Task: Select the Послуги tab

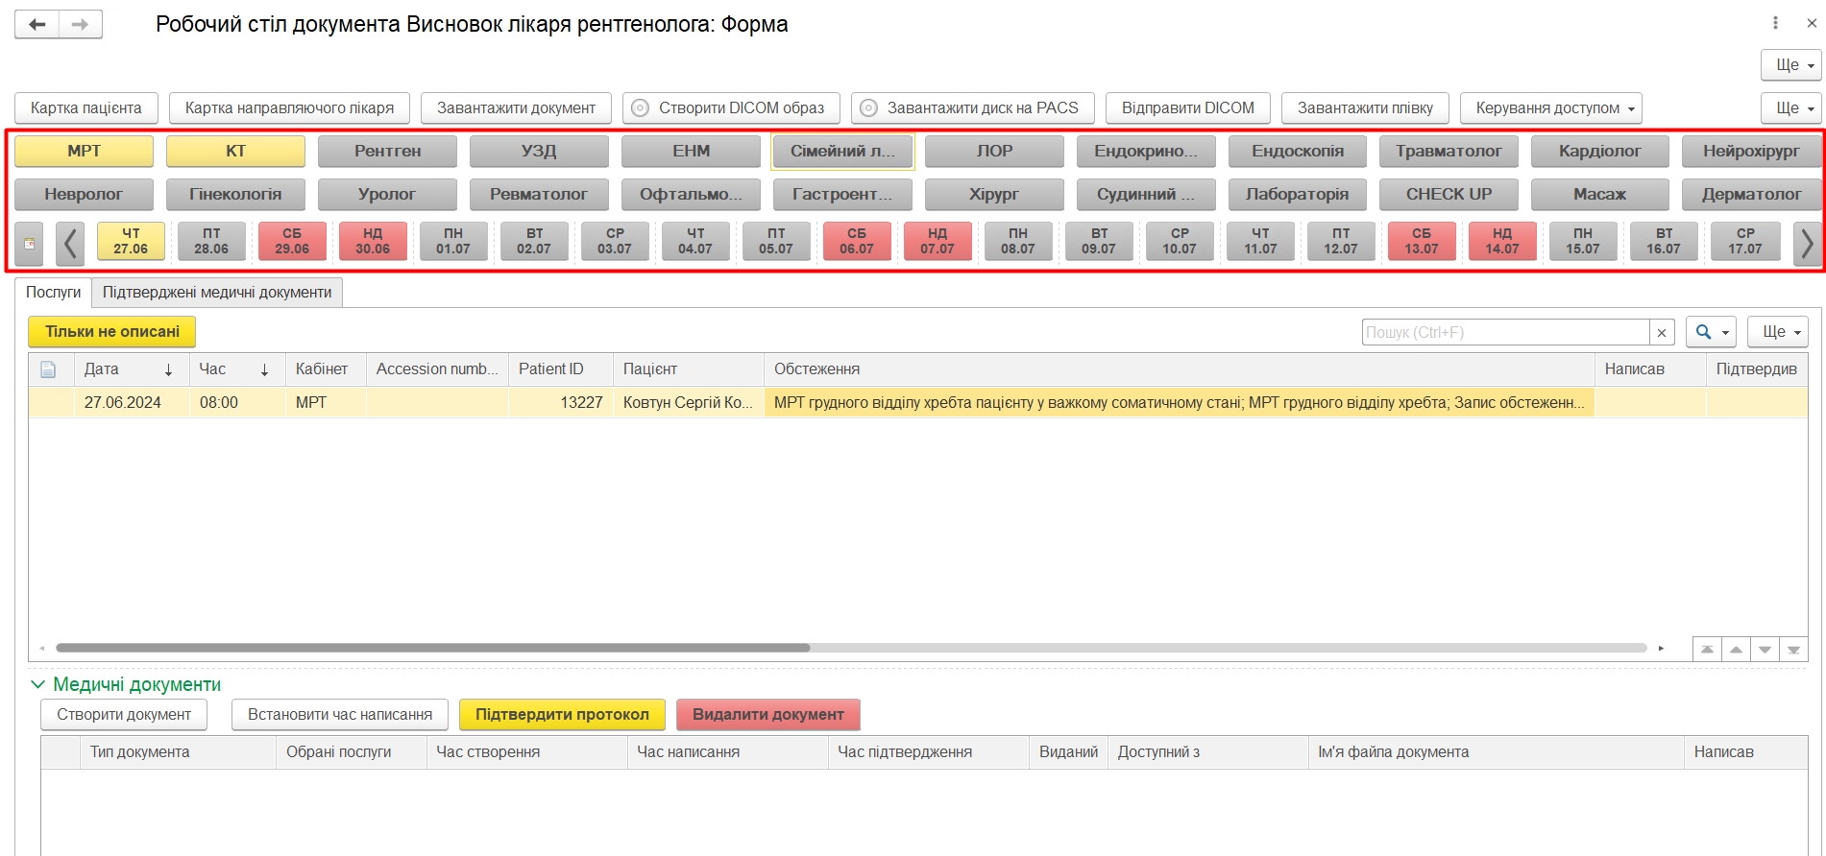Action: [x=53, y=292]
